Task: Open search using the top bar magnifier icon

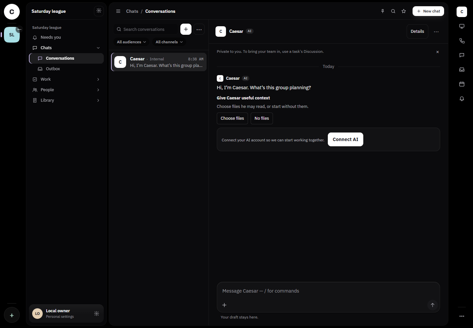Action: coord(393,11)
